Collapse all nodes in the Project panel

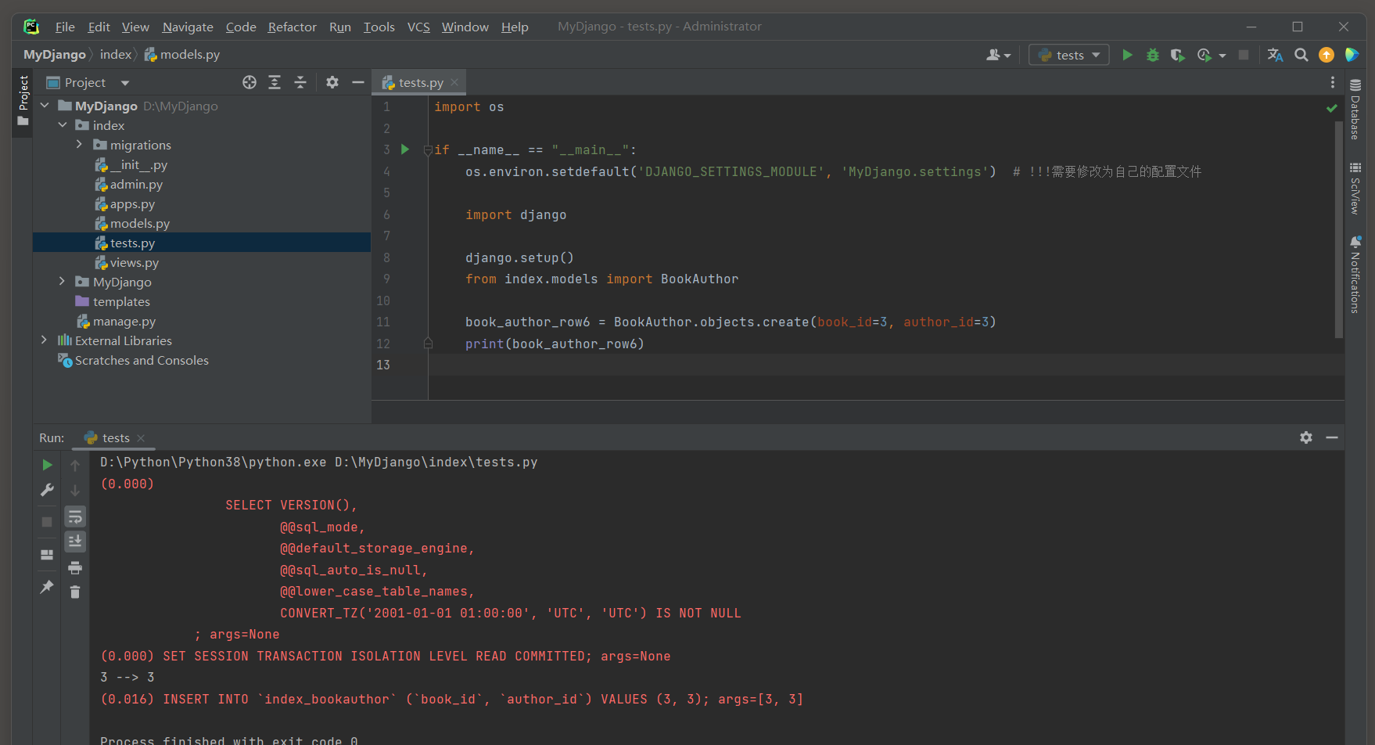click(300, 82)
